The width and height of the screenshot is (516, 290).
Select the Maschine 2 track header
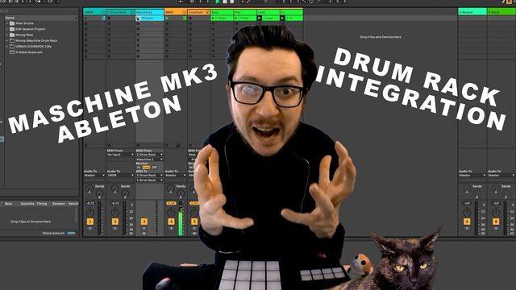tap(149, 12)
